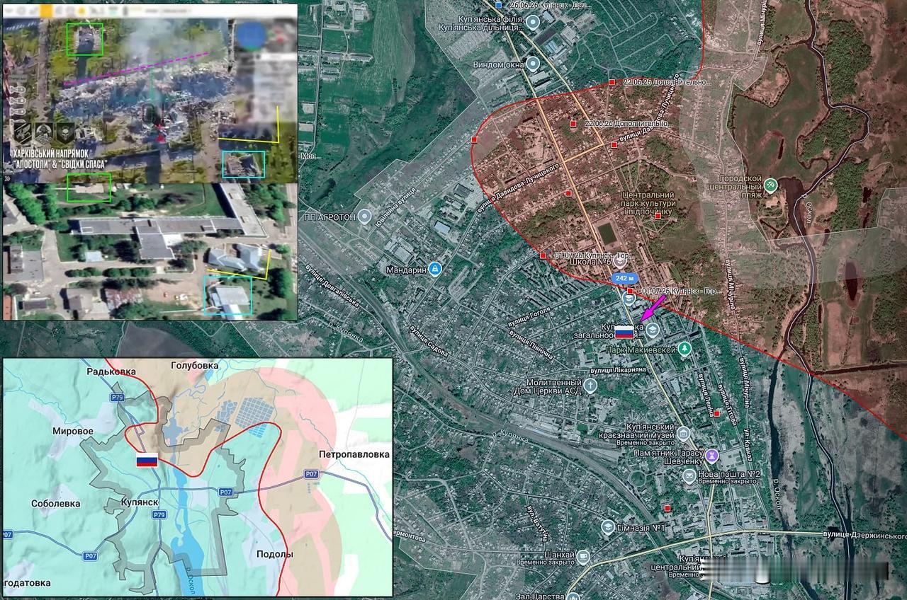Click the Парк Макиевской tree icon
Viewport: 907px width, 600px height.
click(685, 349)
